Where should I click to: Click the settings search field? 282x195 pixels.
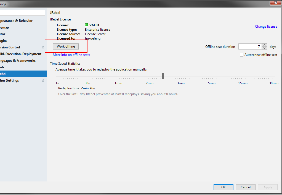point(22,12)
